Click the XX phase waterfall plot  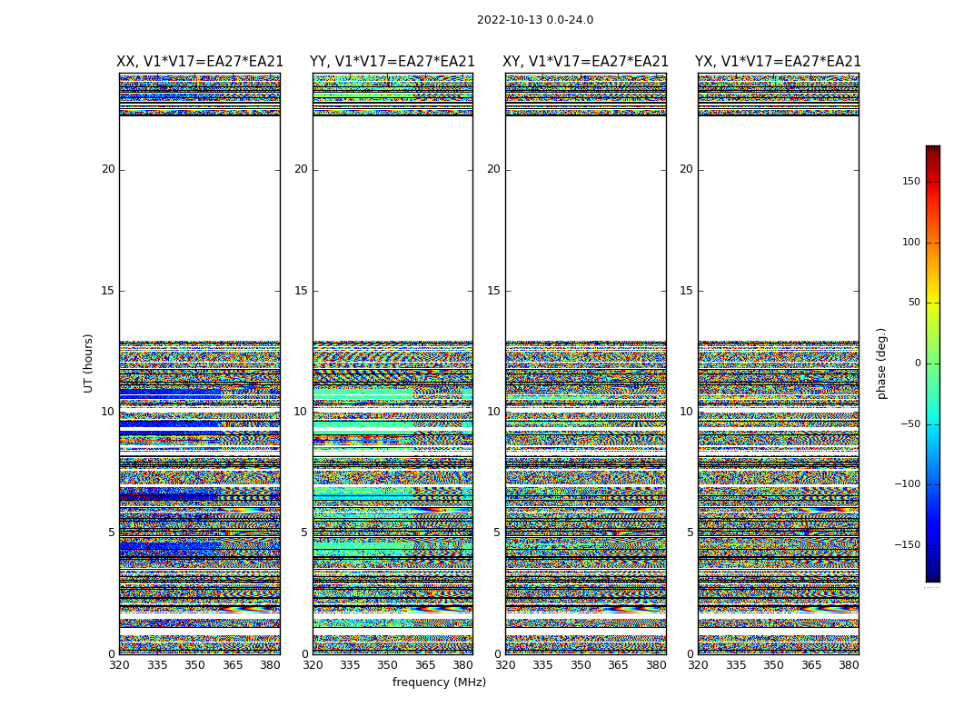click(x=200, y=363)
